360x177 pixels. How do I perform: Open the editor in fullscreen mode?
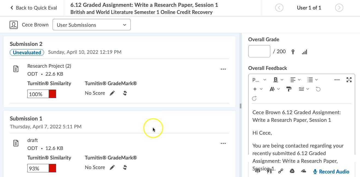click(349, 79)
